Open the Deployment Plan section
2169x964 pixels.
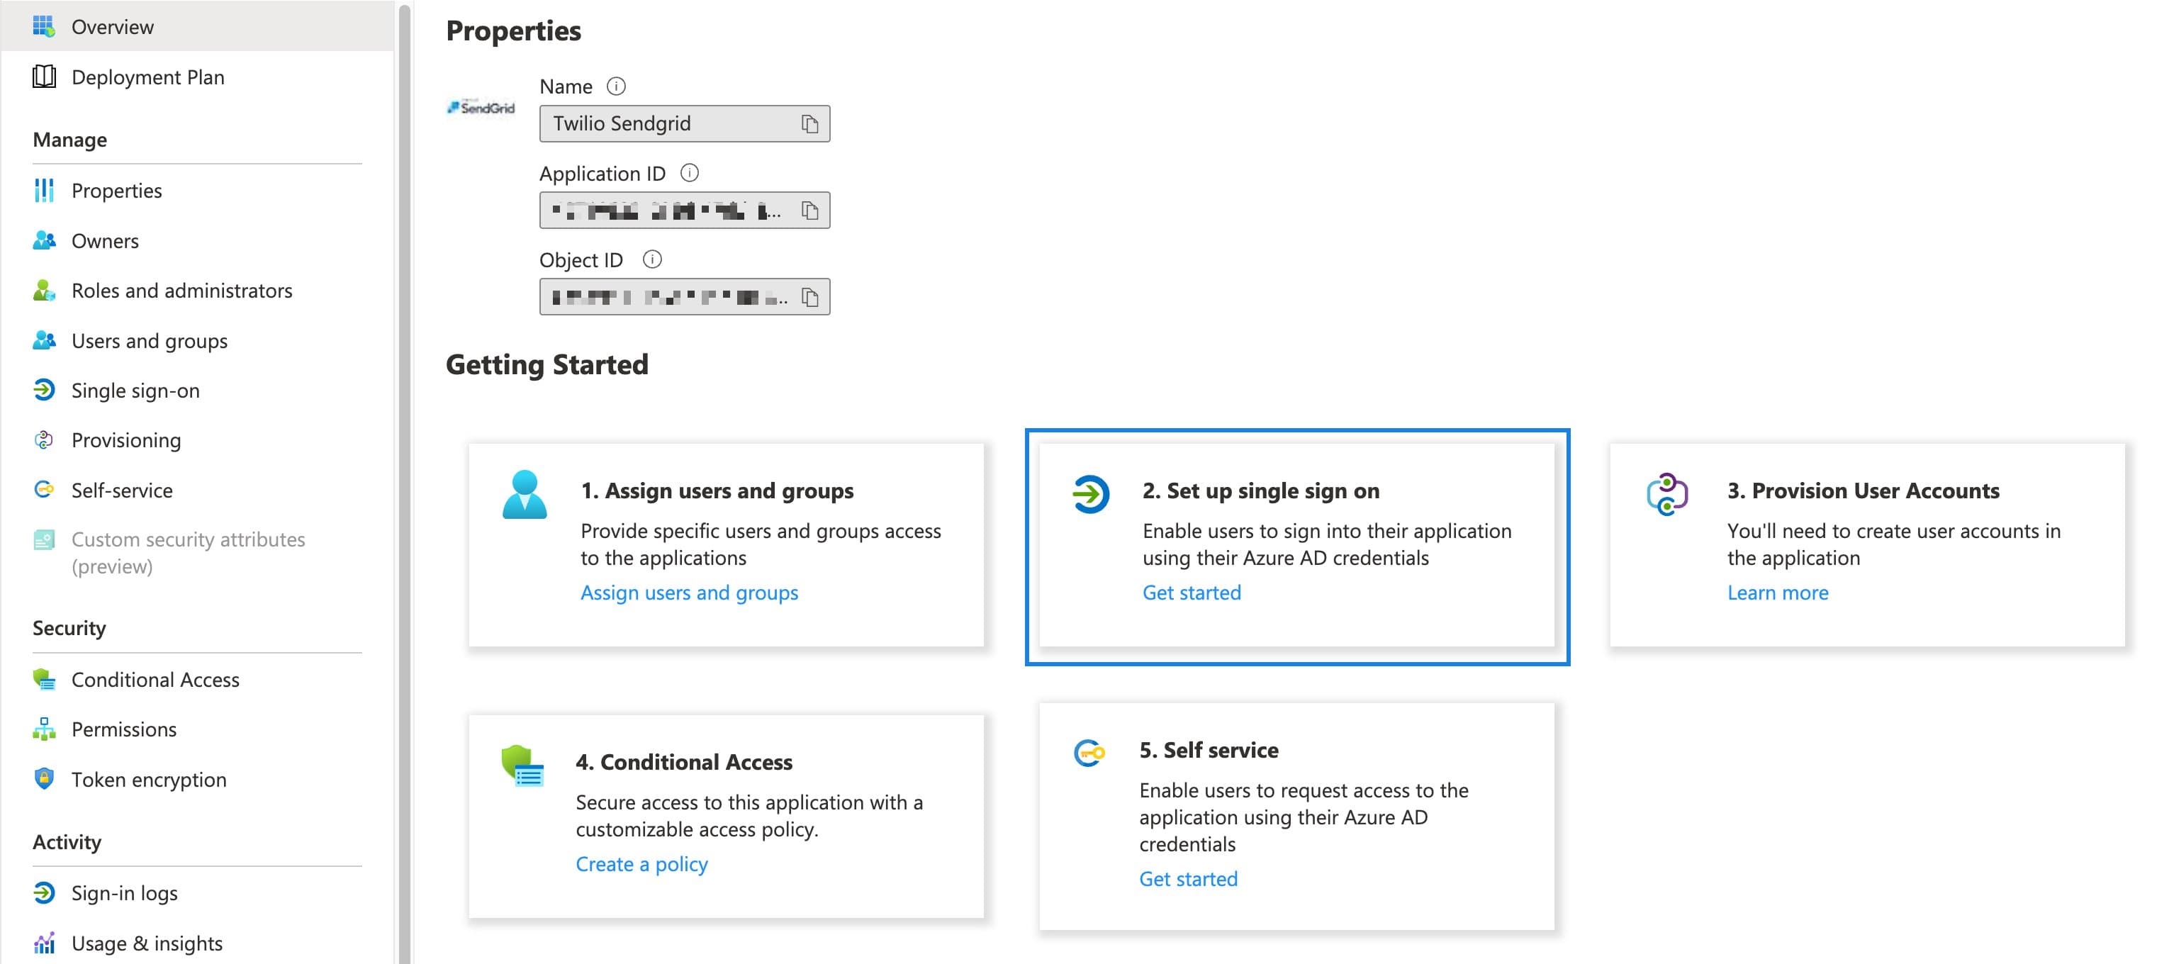click(x=147, y=77)
